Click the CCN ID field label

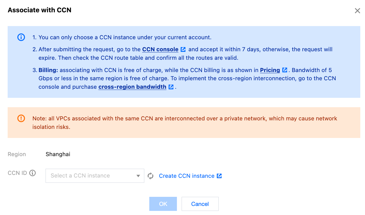coord(17,173)
